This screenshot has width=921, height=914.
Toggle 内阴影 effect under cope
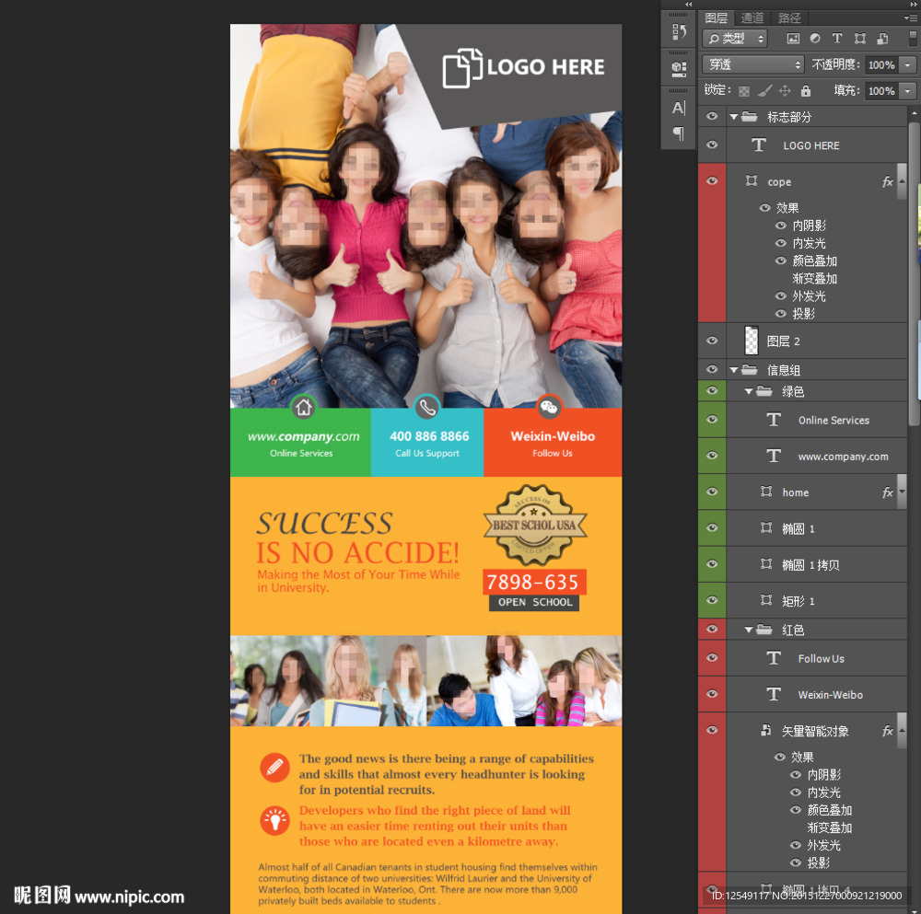[x=781, y=226]
